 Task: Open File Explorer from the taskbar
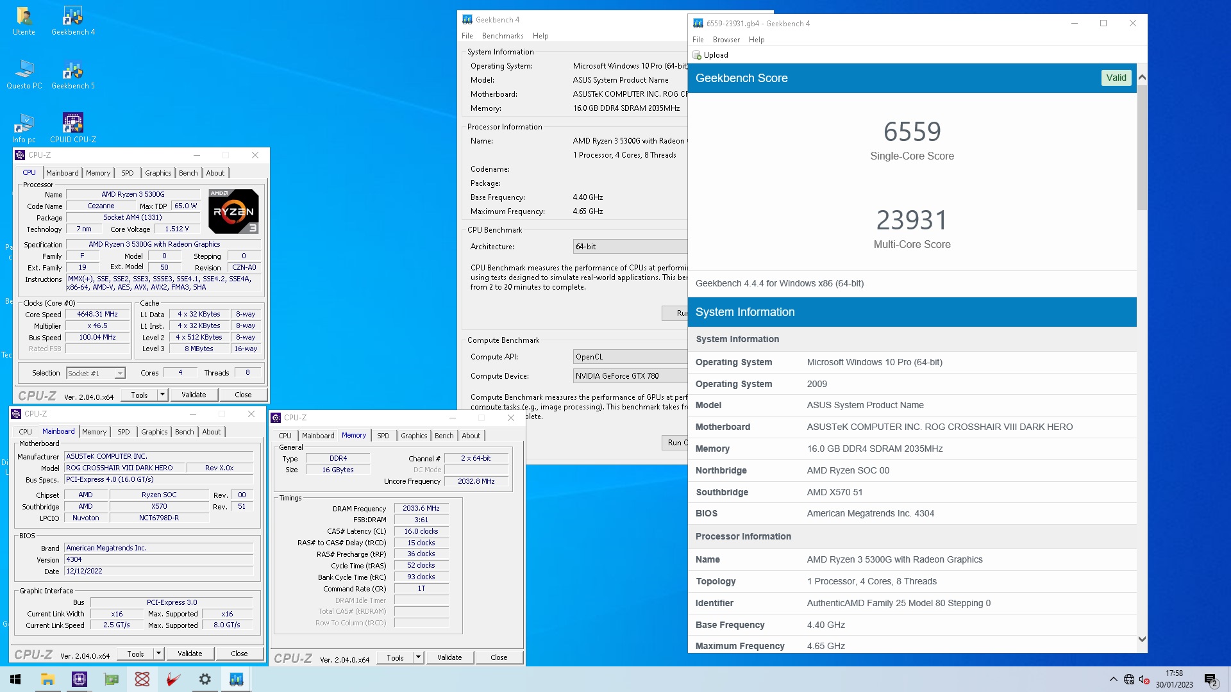[47, 679]
